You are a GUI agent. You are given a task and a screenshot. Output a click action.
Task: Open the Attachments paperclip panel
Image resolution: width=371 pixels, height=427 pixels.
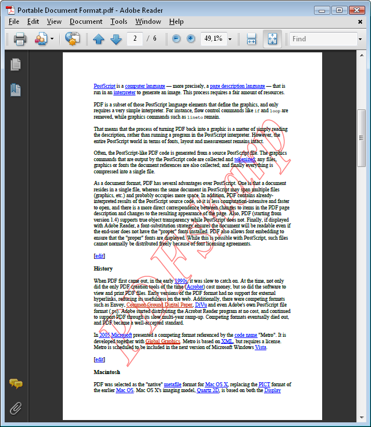(x=16, y=408)
